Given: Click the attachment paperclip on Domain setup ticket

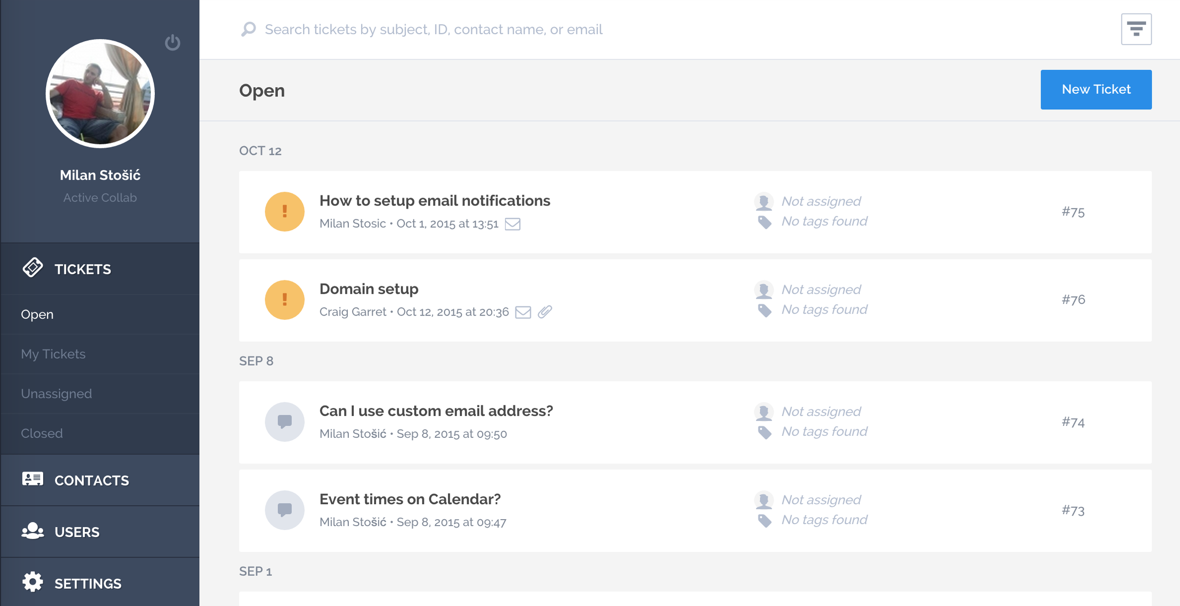Looking at the screenshot, I should pos(545,312).
